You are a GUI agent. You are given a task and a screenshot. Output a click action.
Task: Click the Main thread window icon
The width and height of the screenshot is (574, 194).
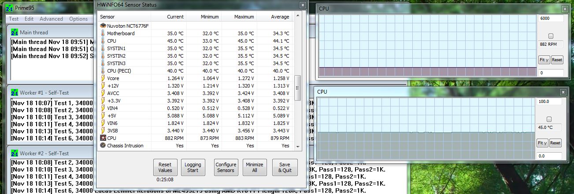(x=15, y=32)
